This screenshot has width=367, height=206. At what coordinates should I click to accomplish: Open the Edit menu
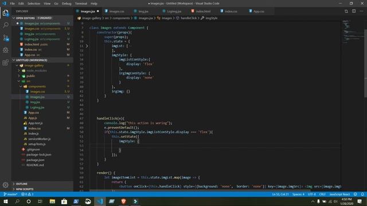pos(21,3)
